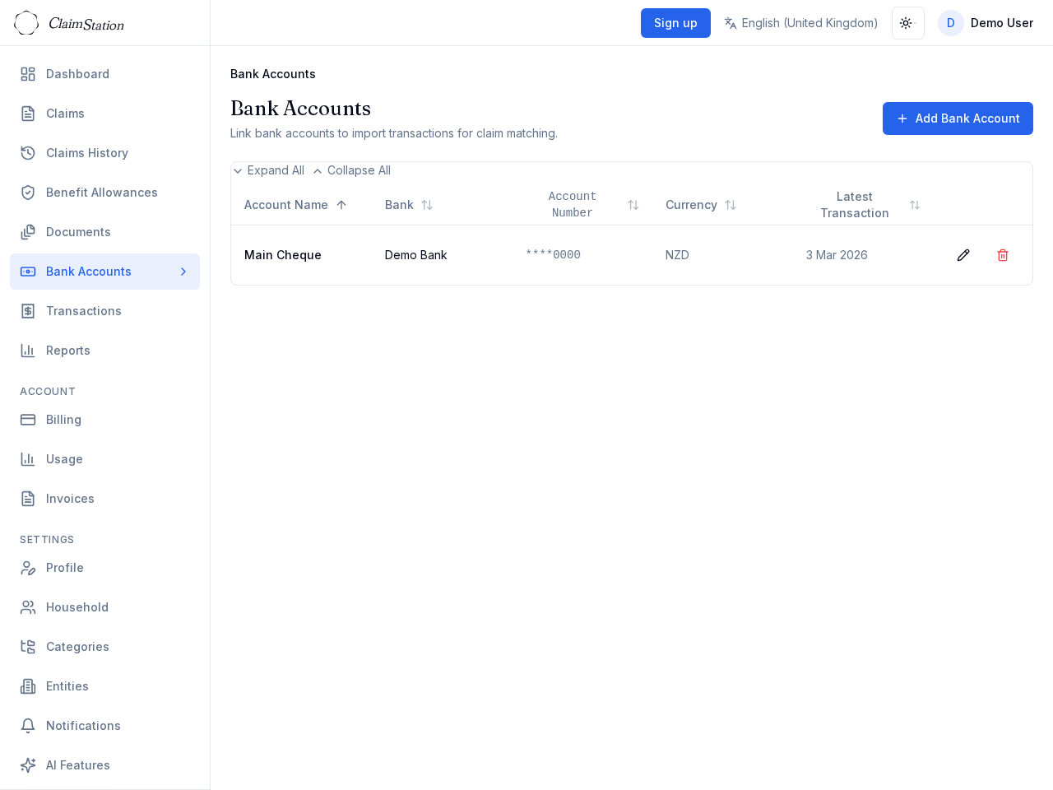
Task: Sort by Bank column arrows icon
Action: 427,205
